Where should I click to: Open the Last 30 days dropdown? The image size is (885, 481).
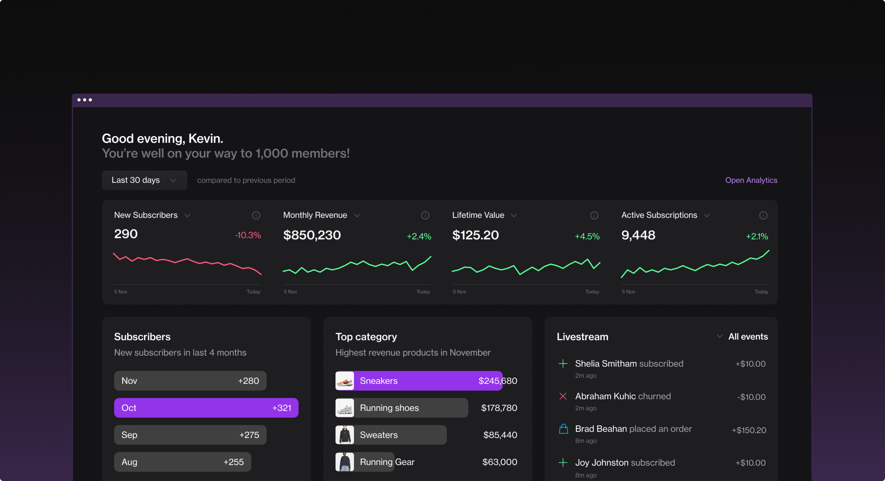144,180
